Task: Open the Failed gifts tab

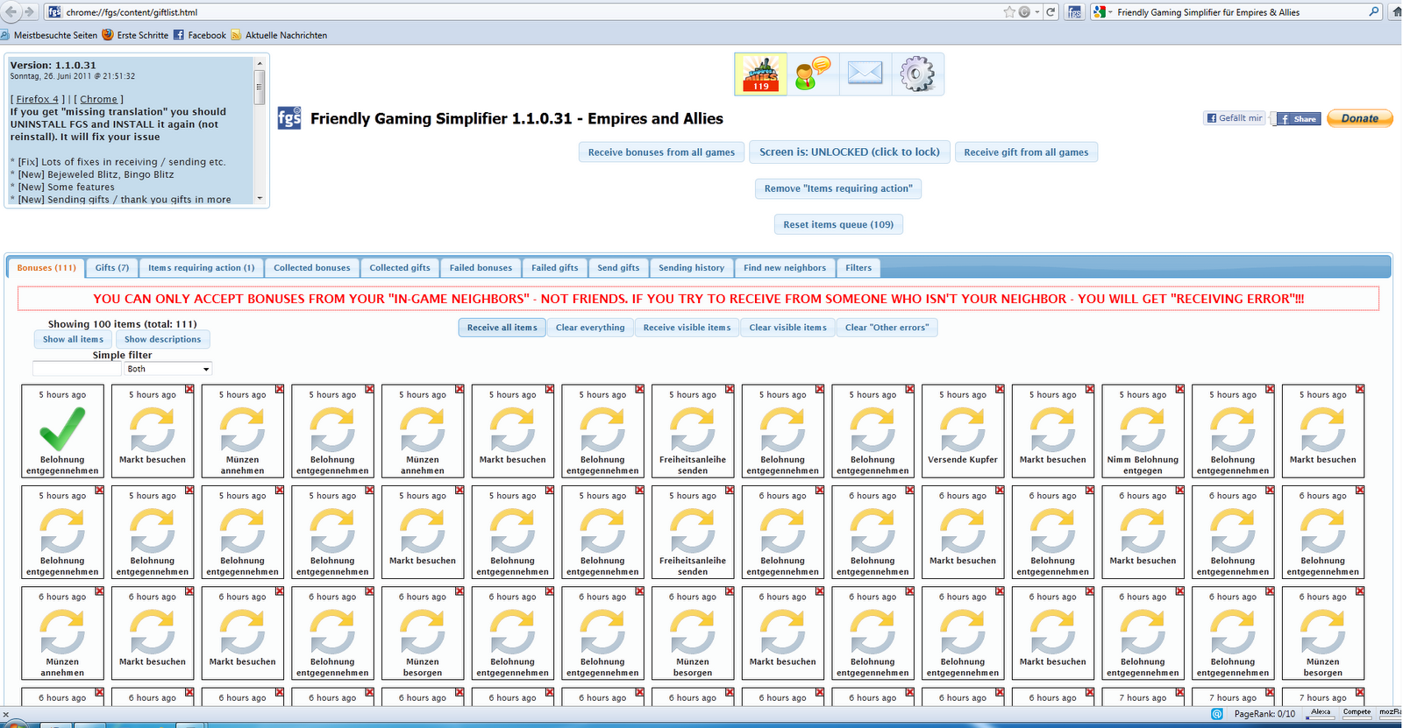Action: coord(554,268)
